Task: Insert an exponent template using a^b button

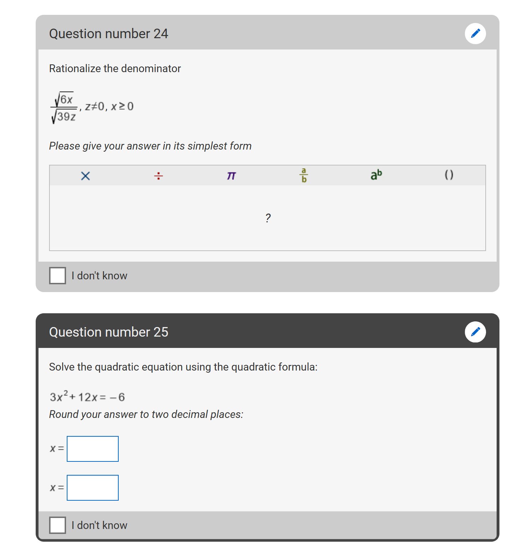Action: tap(377, 175)
